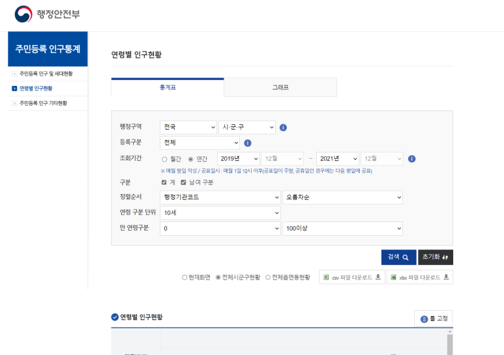Click table vertical scrollbar thumb
The width and height of the screenshot is (504, 355).
450,345
